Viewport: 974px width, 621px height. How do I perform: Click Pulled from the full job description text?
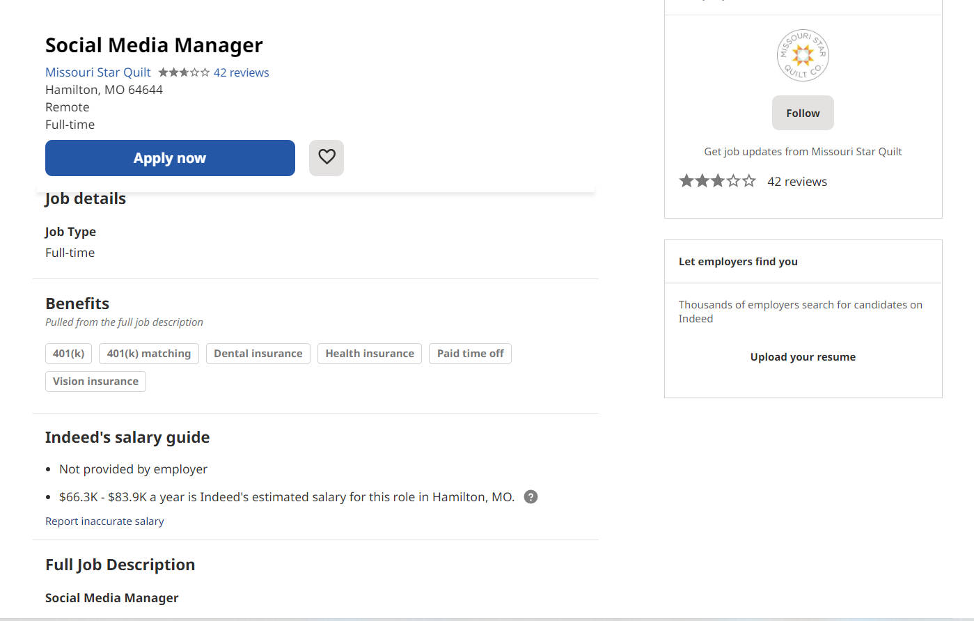click(124, 322)
